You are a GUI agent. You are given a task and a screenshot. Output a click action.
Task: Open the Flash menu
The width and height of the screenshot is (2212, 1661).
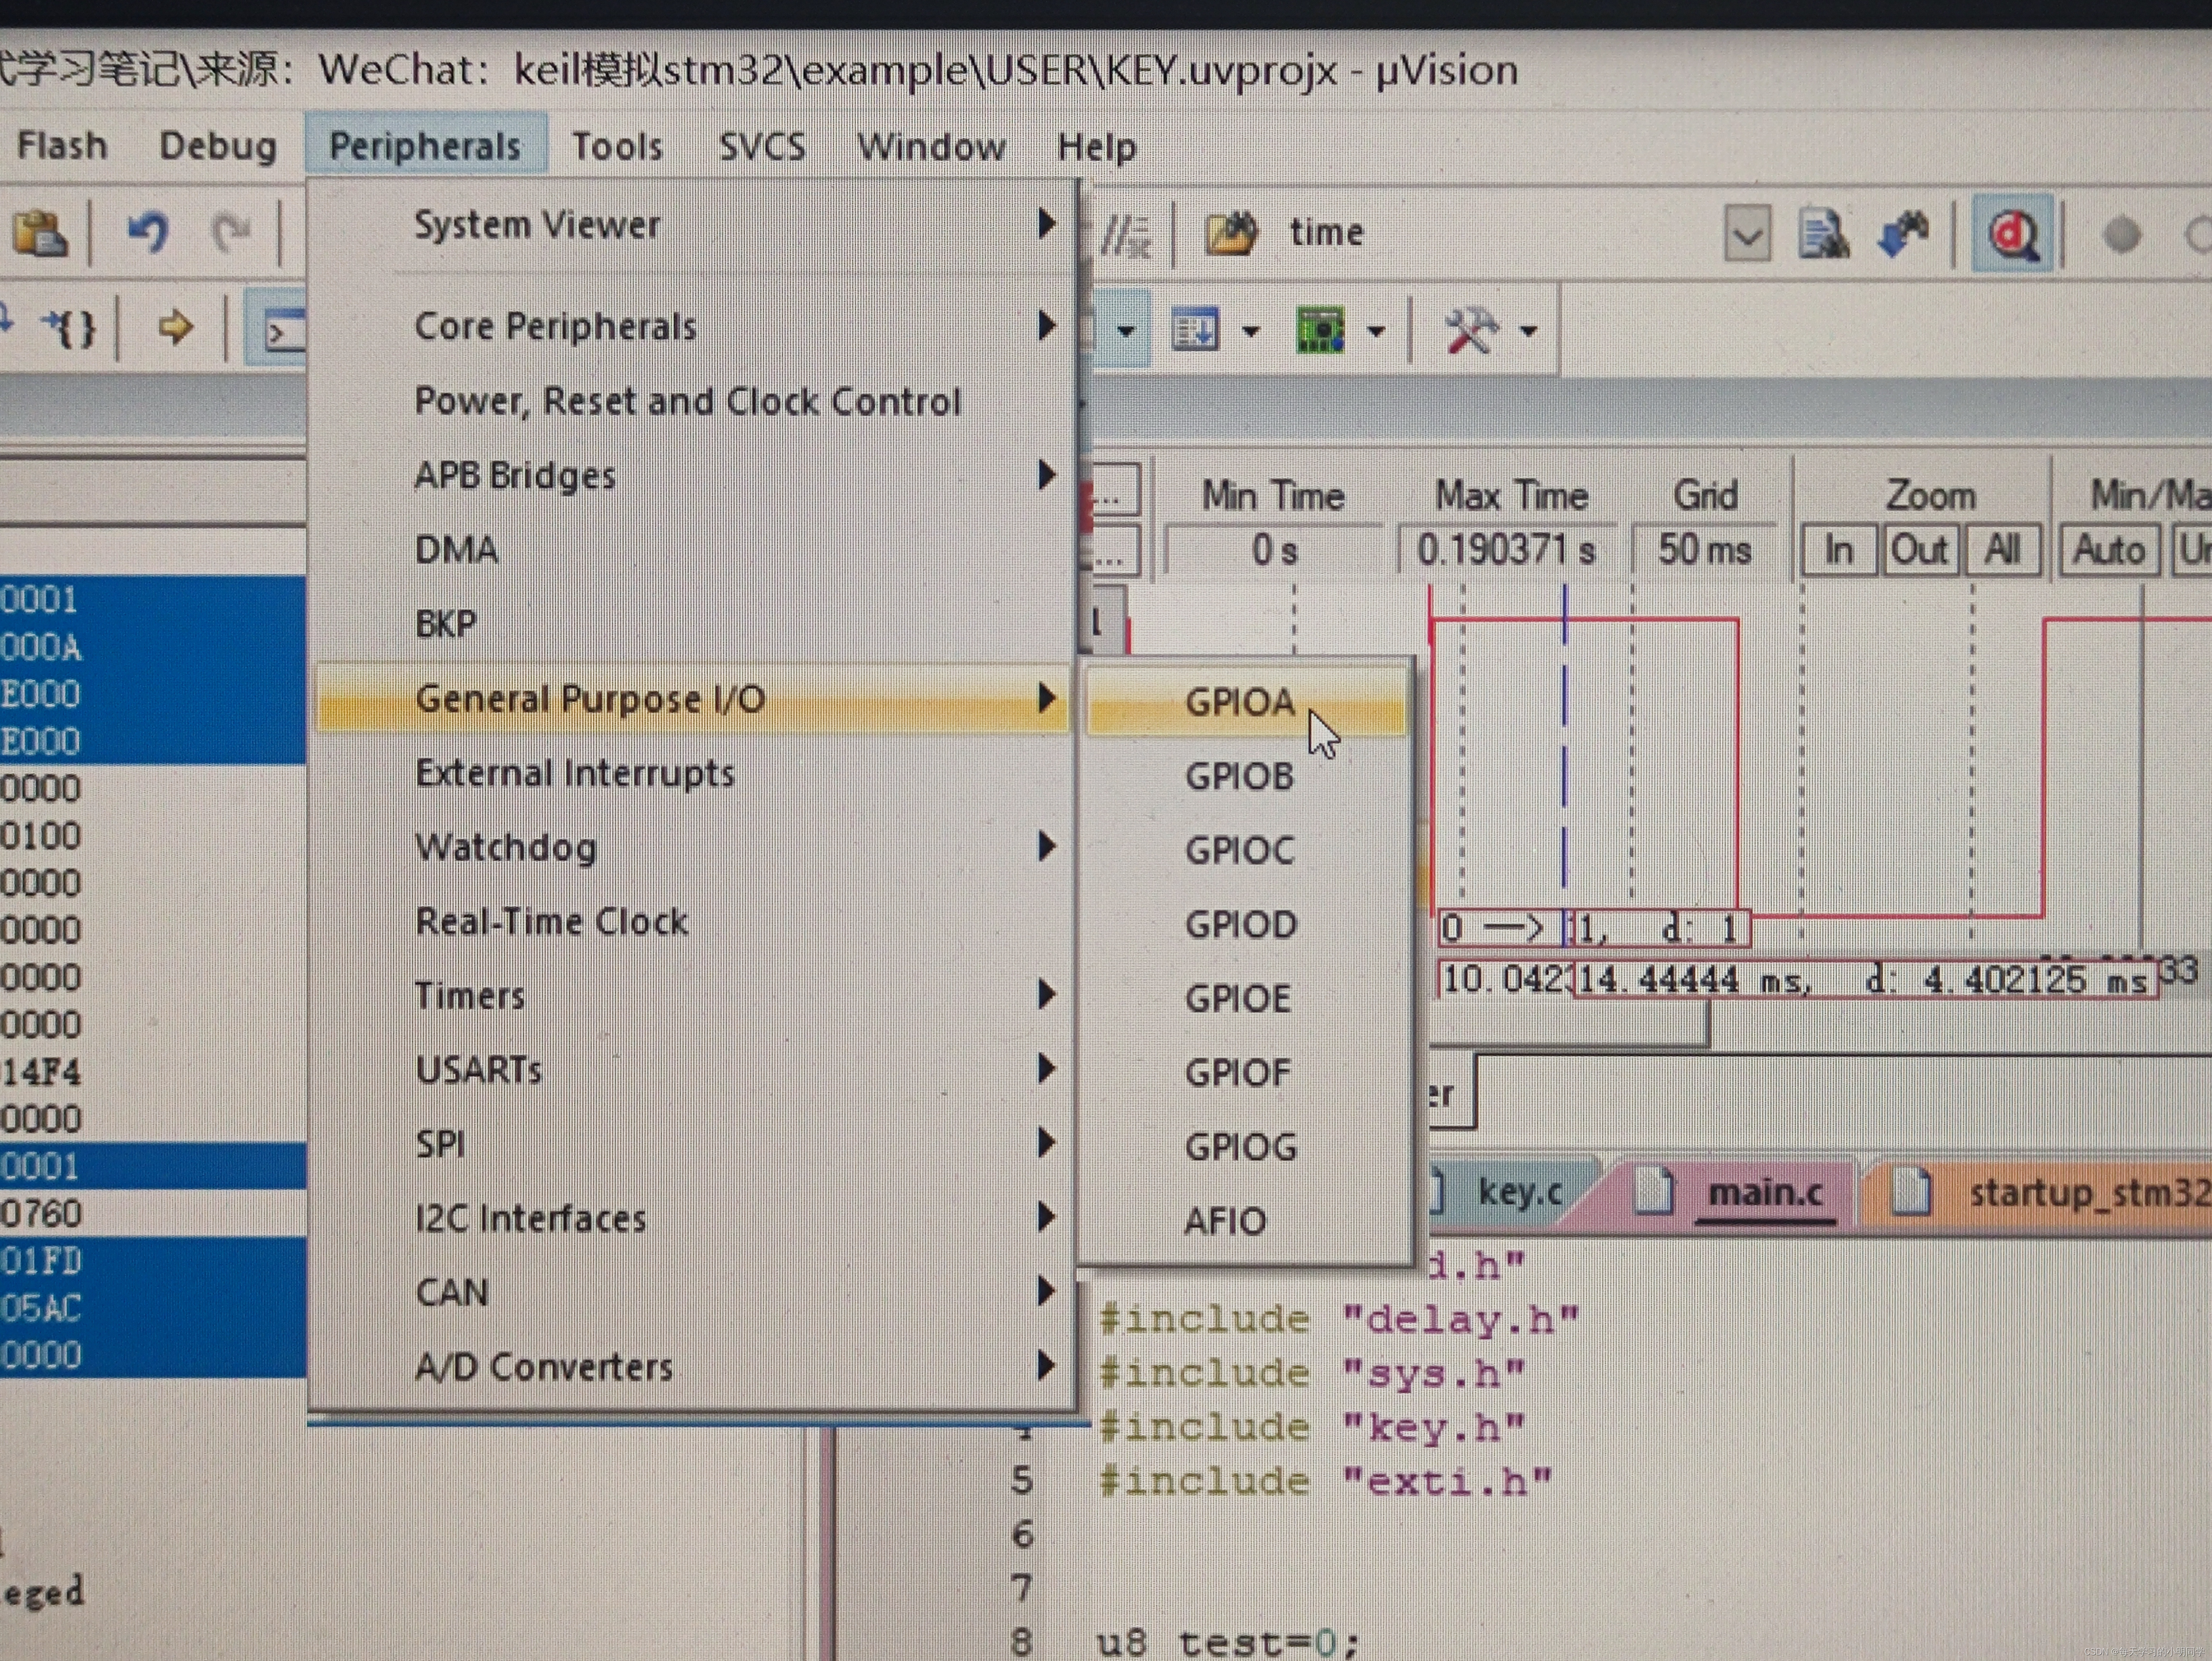pyautogui.click(x=61, y=146)
